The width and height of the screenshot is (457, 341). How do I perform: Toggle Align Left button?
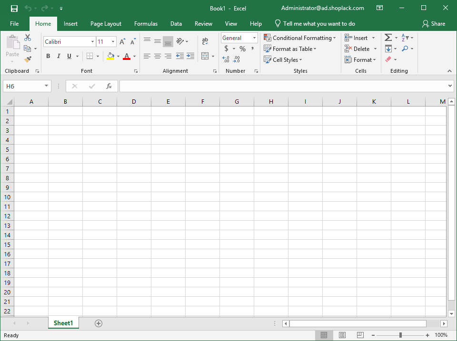(x=147, y=56)
